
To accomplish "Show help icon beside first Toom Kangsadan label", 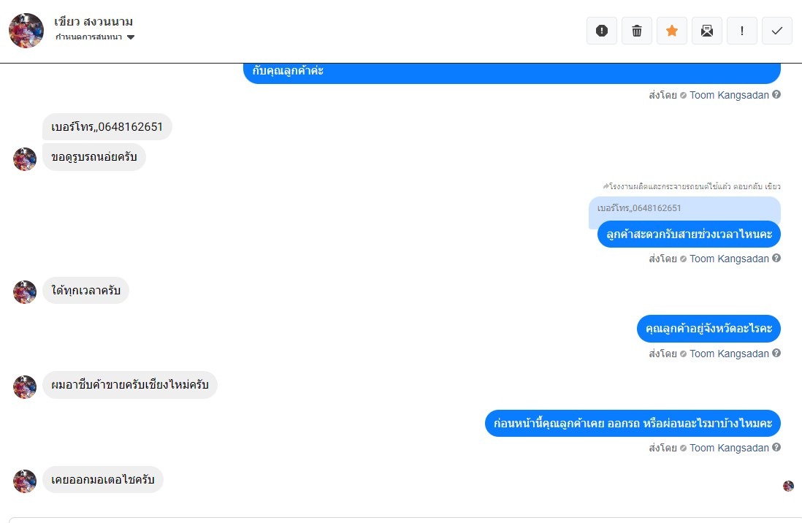I will pos(776,95).
